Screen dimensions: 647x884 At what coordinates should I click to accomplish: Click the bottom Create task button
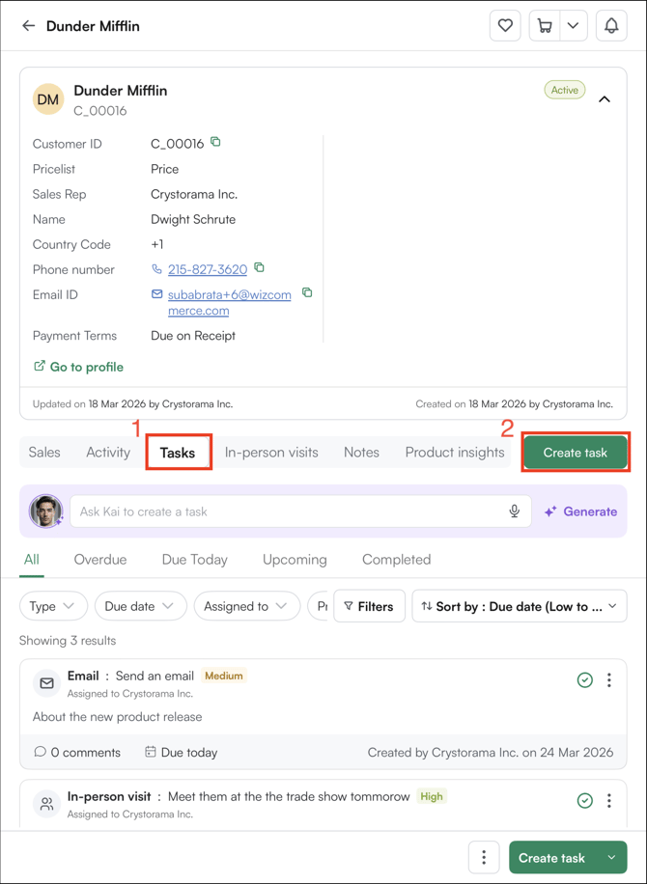(551, 858)
